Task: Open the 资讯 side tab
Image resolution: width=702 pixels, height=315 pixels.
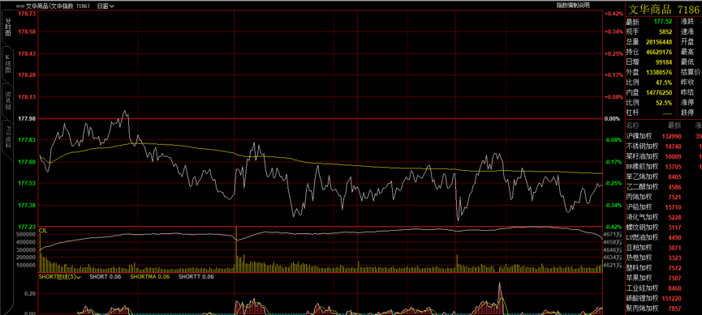Action: pyautogui.click(x=7, y=101)
